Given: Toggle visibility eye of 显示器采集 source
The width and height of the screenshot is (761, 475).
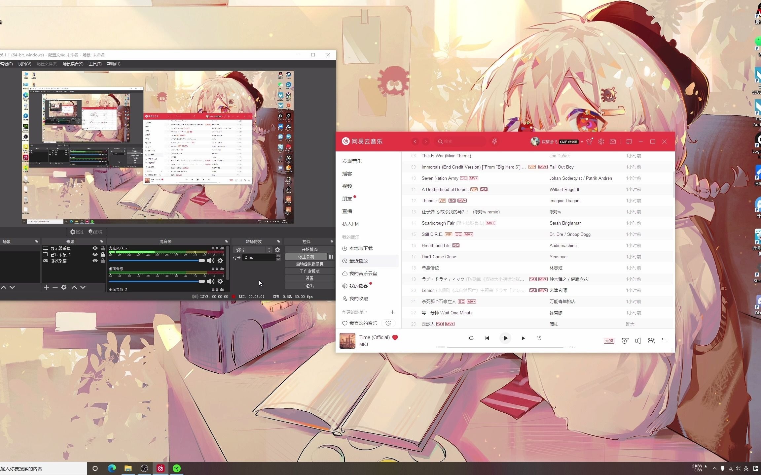Looking at the screenshot, I should tap(95, 248).
